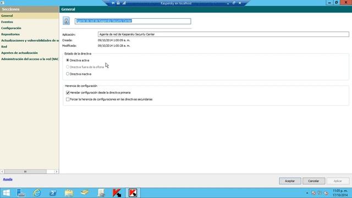The height and width of the screenshot is (198, 352).
Task: Click the Creada date value
Action: (x=114, y=40)
